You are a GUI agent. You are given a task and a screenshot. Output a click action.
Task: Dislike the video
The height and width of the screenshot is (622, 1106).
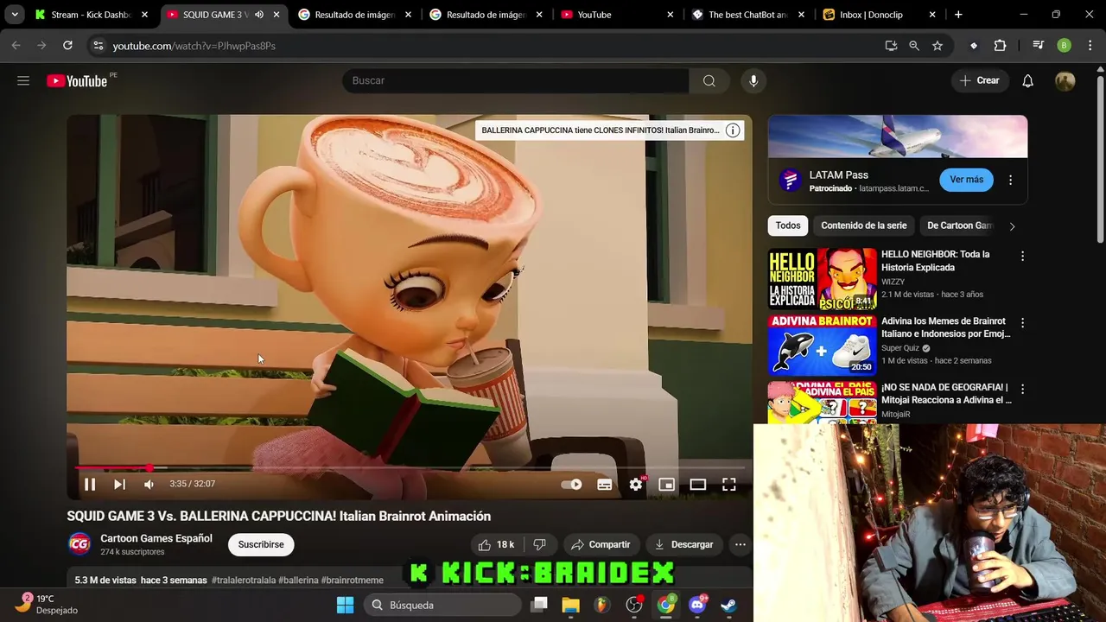(x=540, y=544)
